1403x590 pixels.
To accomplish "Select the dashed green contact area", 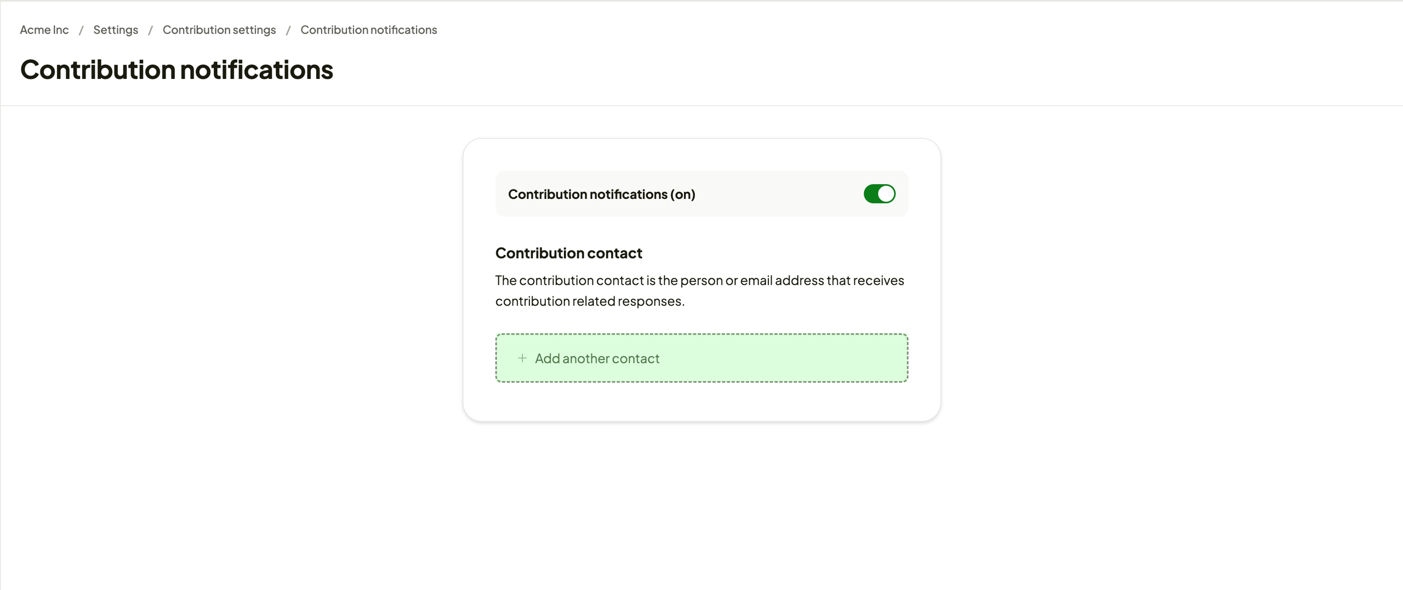I will (x=701, y=358).
